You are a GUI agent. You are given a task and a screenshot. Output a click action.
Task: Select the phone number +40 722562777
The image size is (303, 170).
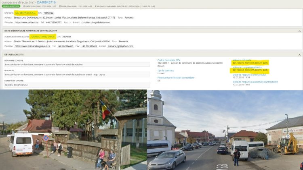[54, 23]
